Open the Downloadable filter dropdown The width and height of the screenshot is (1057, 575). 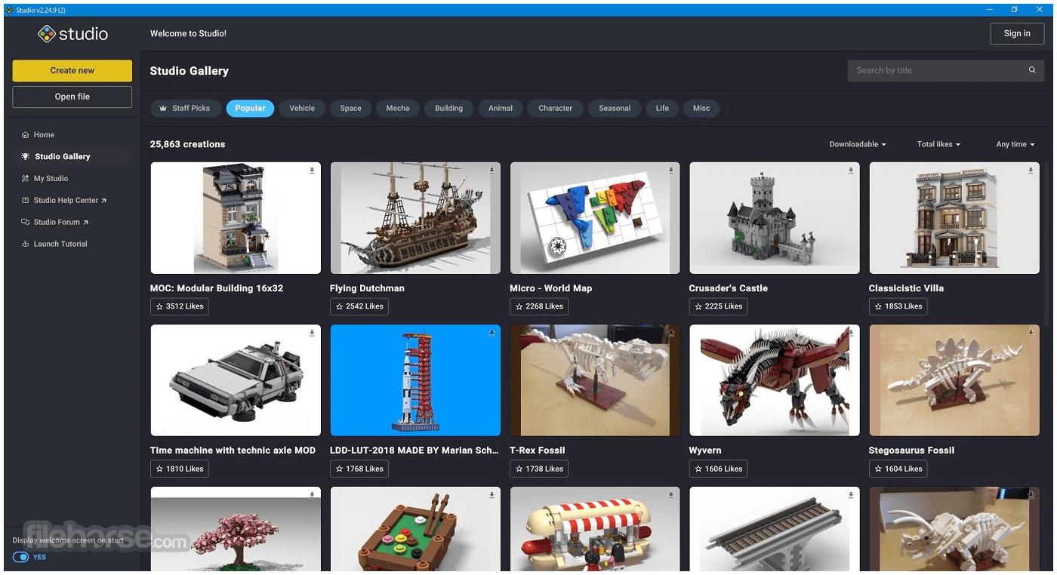858,144
